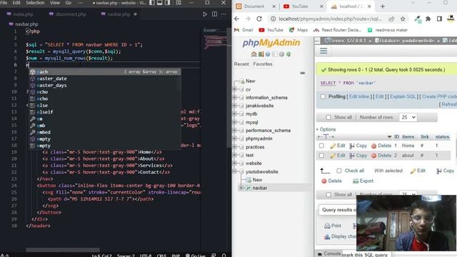The image size is (457, 257).
Task: Delete the about row
Action: coord(381,156)
